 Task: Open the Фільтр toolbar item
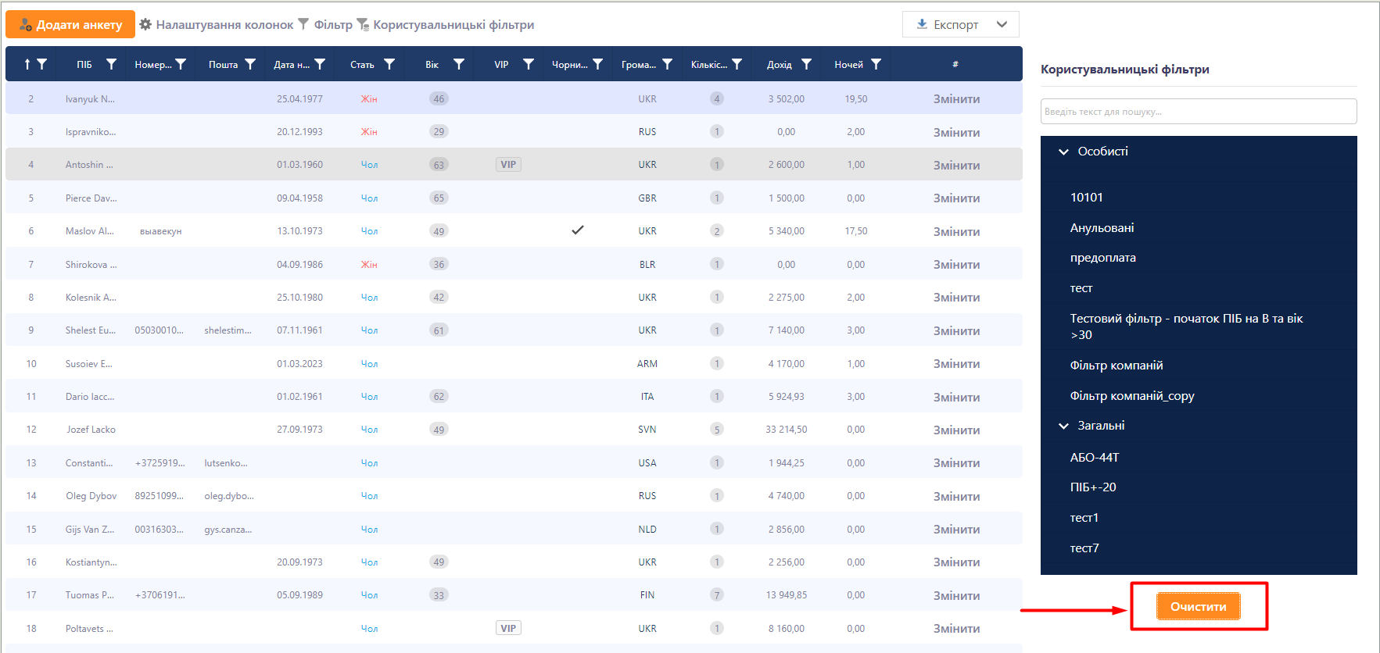[x=326, y=24]
